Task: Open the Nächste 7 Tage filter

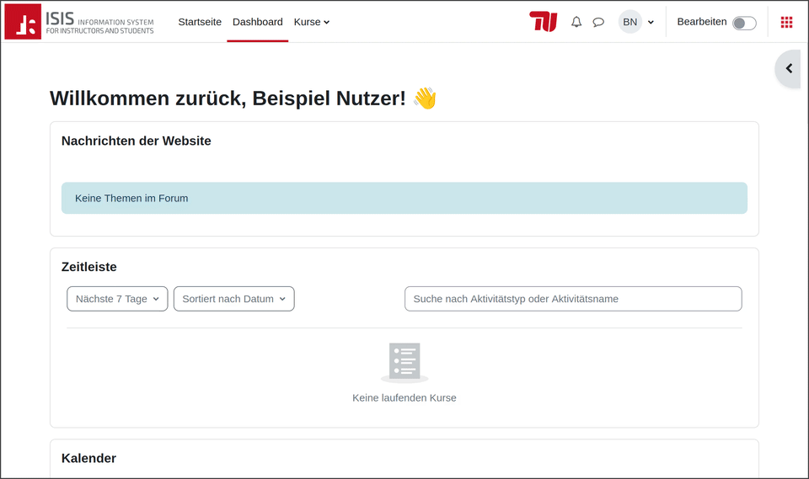Action: pos(117,299)
